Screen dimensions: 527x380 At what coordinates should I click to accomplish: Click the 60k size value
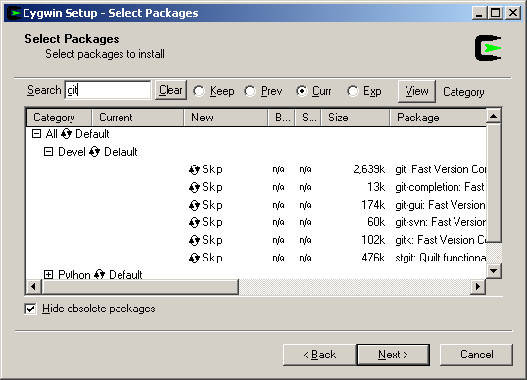click(x=376, y=222)
